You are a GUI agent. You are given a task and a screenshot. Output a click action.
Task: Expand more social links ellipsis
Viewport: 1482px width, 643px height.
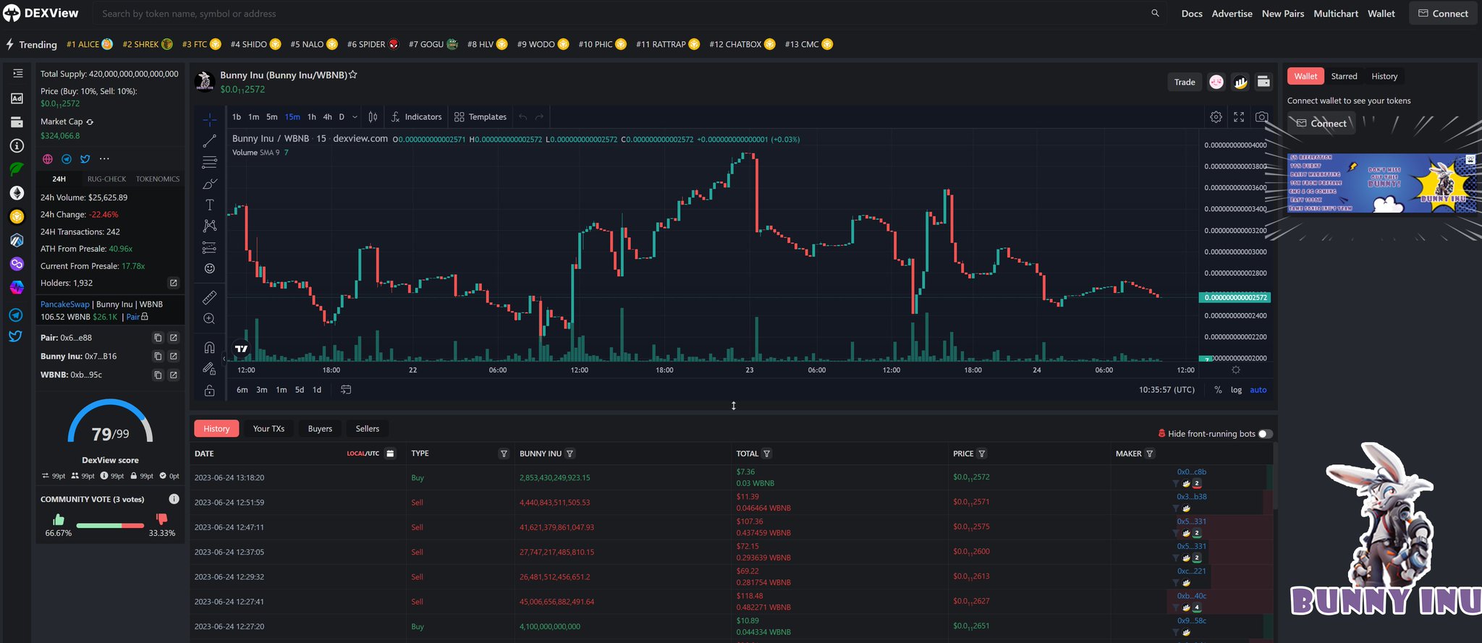(x=104, y=158)
